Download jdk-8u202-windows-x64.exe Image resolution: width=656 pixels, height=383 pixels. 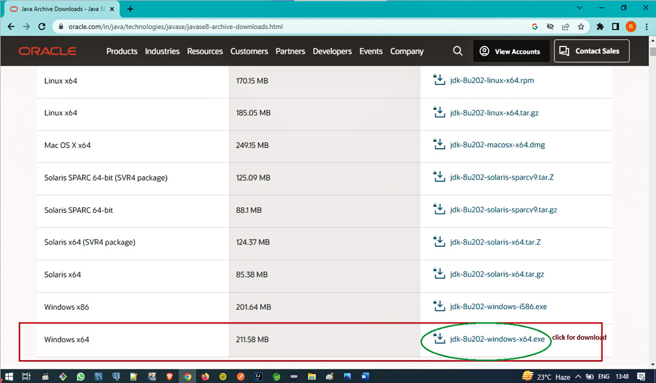click(497, 339)
